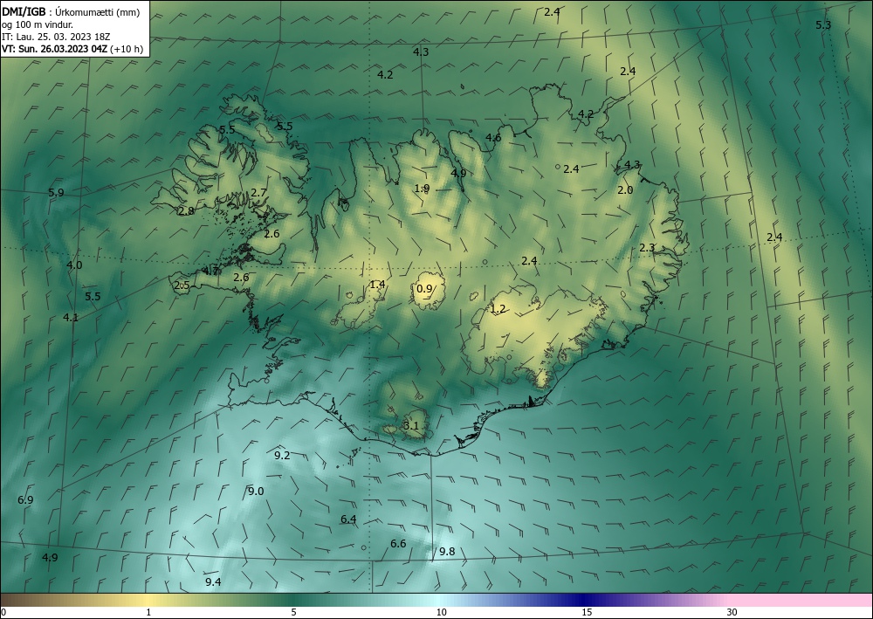Click the 1.4 value label
Viewport: 873px width, 619px height.
[377, 285]
